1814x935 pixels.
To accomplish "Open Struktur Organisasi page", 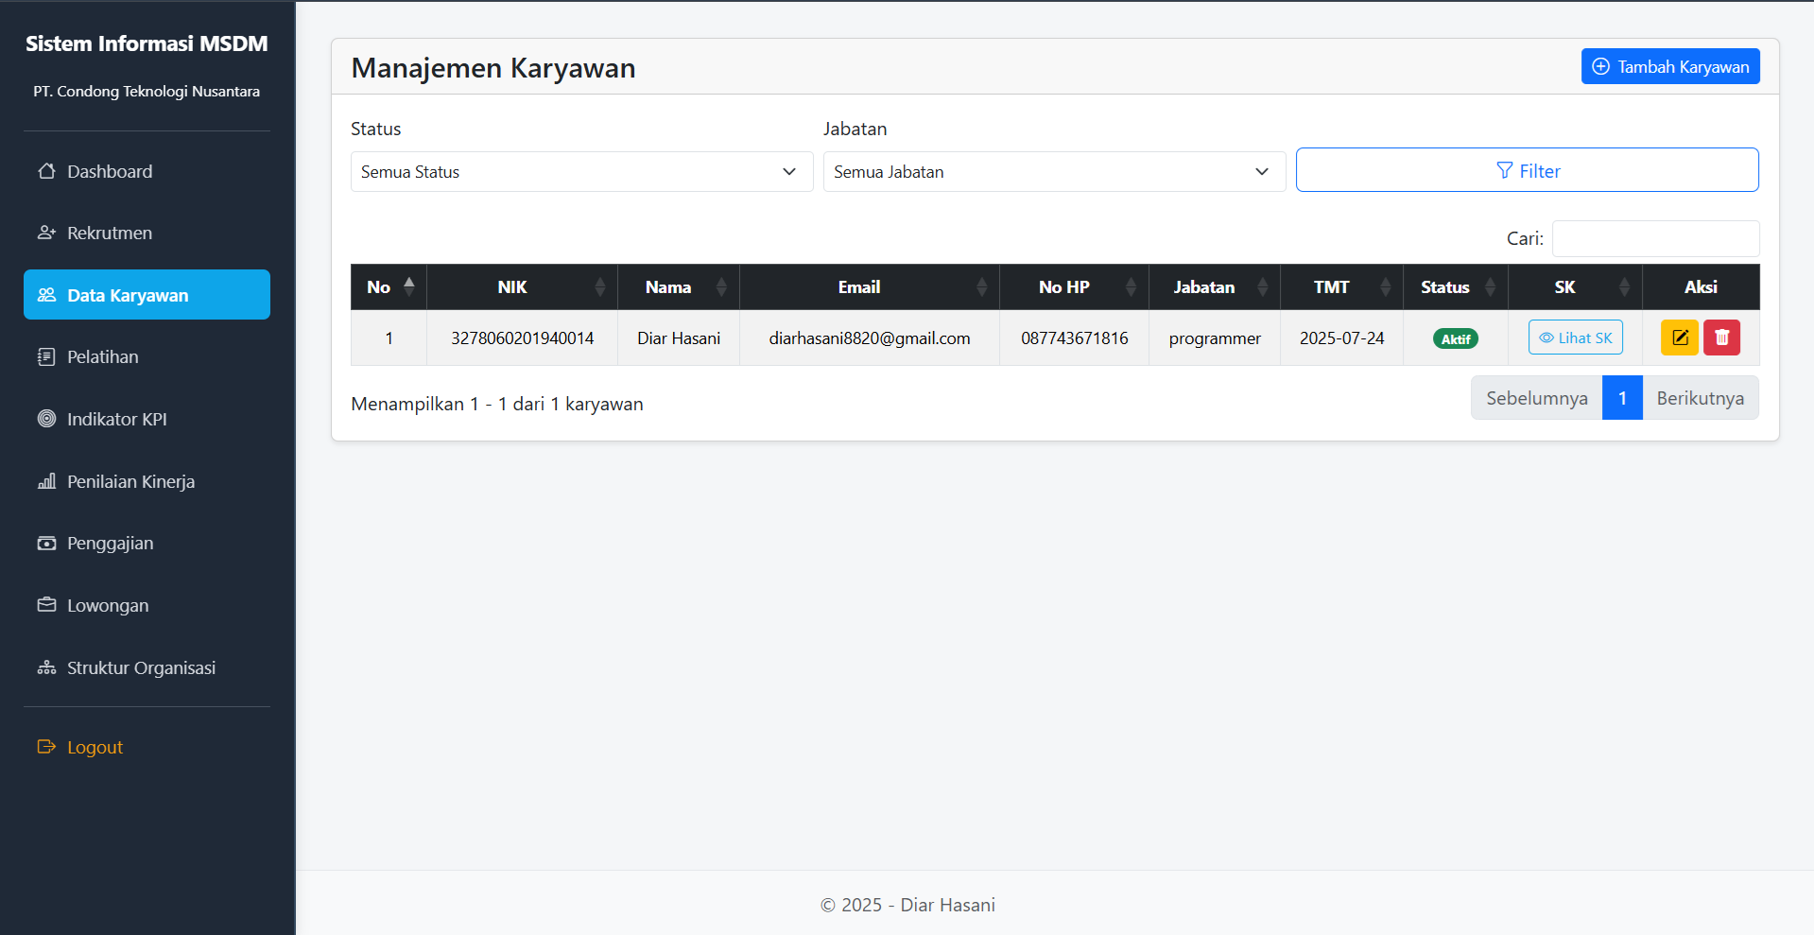I will coord(141,667).
